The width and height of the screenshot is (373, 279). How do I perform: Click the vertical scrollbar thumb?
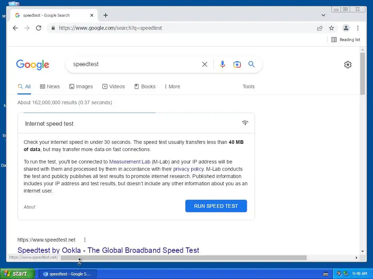point(362,73)
